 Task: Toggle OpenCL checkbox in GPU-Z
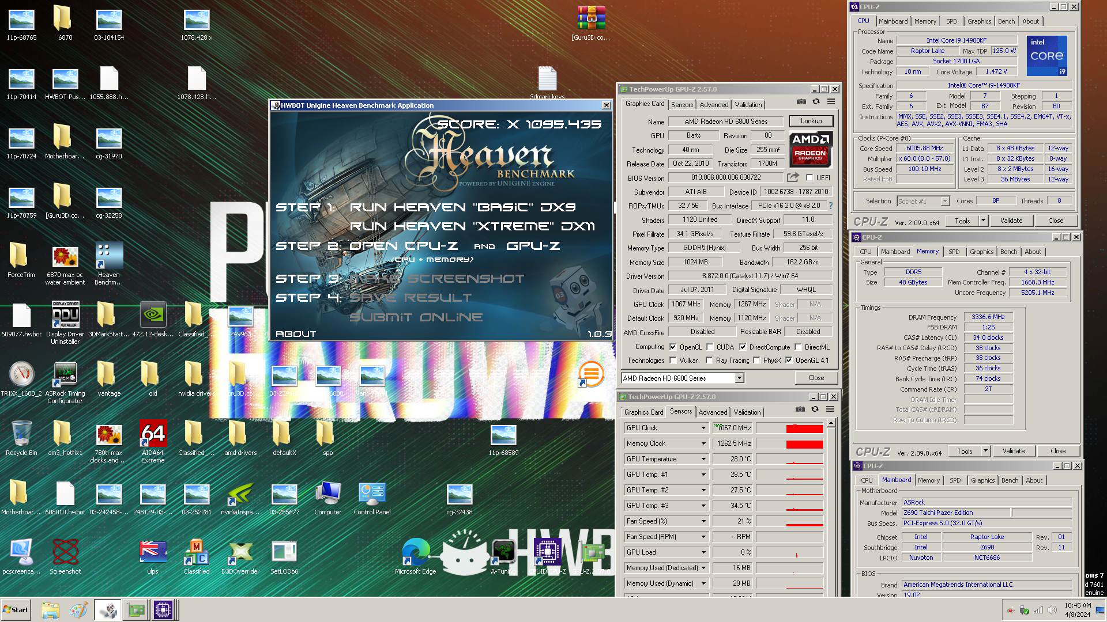673,347
